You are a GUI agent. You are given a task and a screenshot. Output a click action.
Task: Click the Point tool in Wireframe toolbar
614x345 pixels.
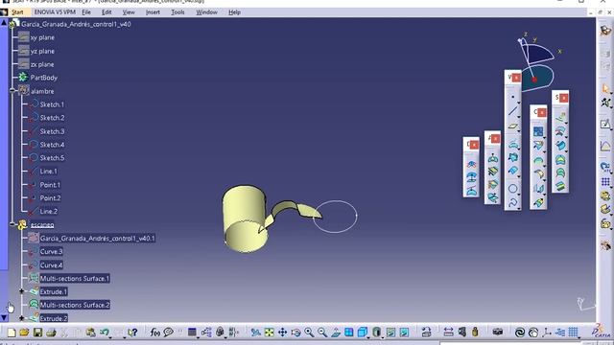point(512,97)
